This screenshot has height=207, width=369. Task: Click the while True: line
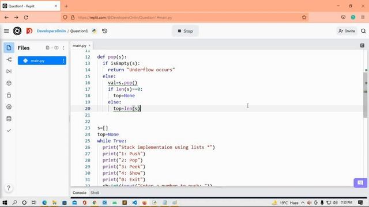[x=112, y=141]
